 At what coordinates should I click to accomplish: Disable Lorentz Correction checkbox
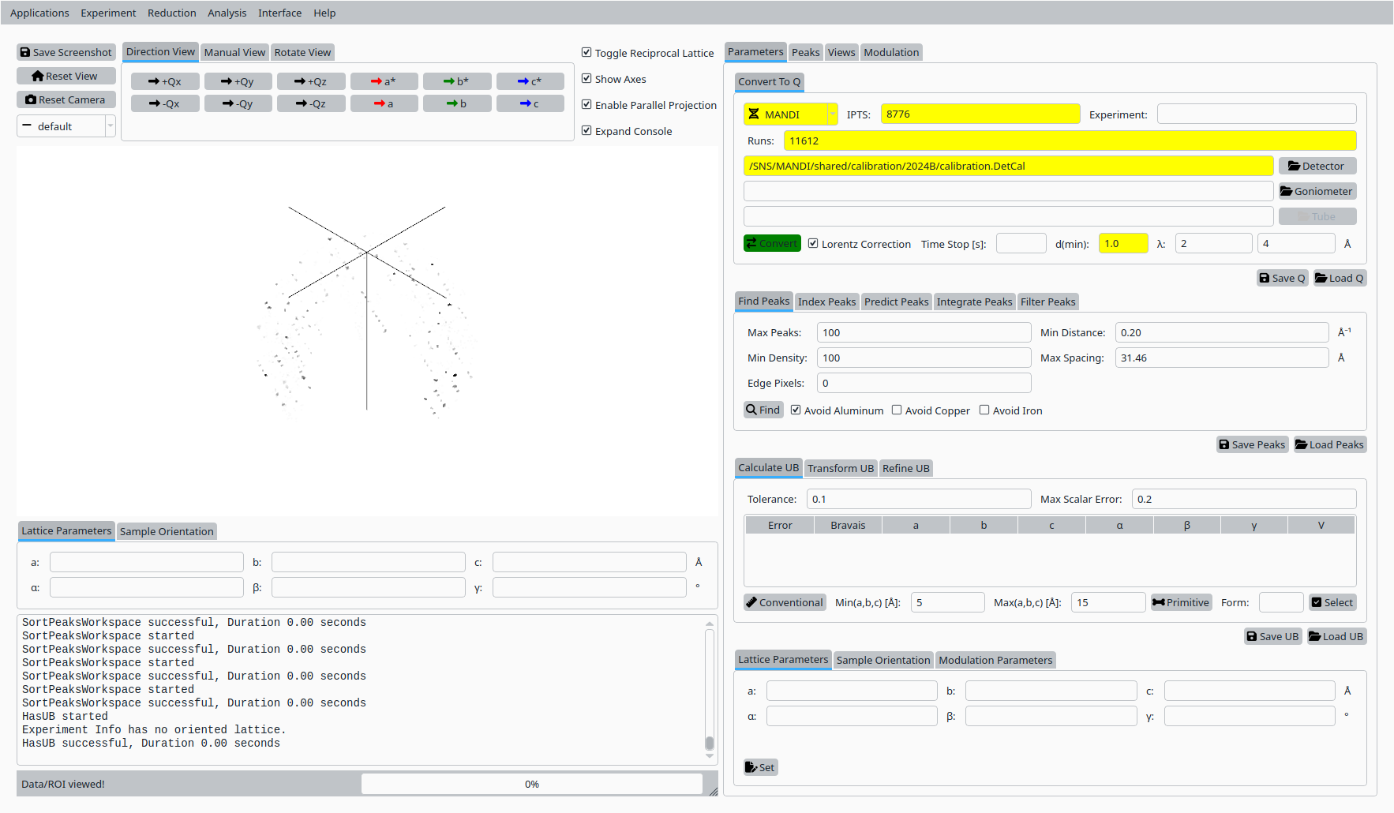(x=813, y=244)
